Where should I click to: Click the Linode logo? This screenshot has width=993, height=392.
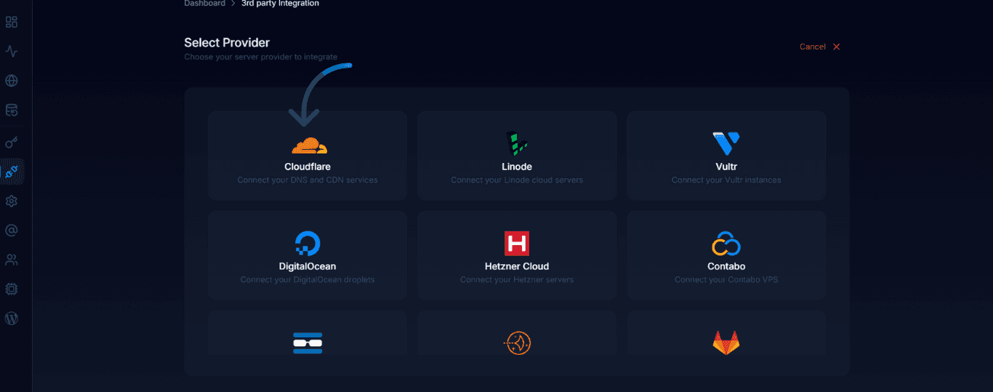pos(517,144)
